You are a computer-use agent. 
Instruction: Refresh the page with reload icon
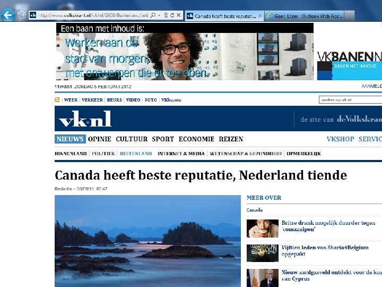click(x=172, y=15)
